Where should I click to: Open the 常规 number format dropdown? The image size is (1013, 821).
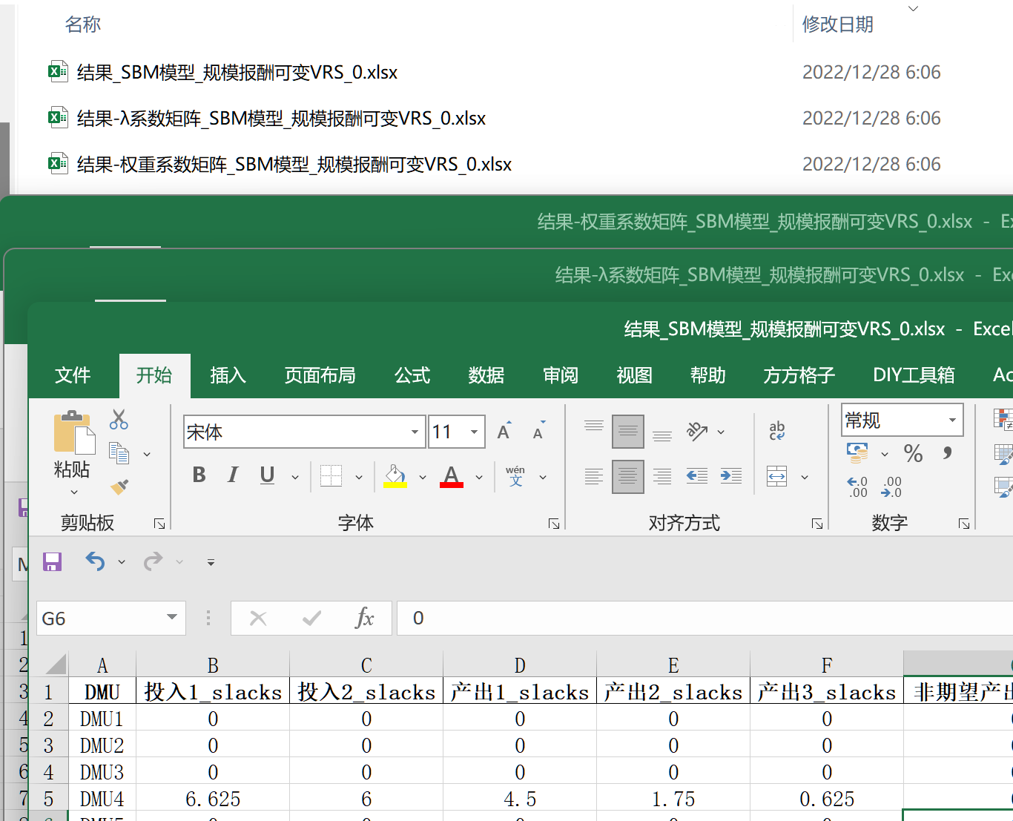pyautogui.click(x=954, y=419)
